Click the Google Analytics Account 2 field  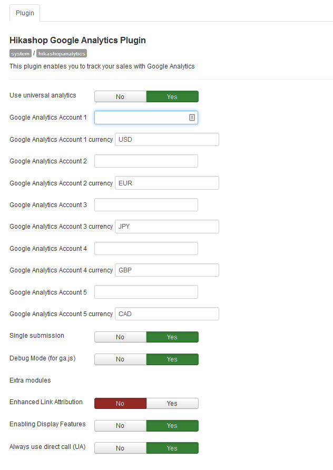point(146,161)
